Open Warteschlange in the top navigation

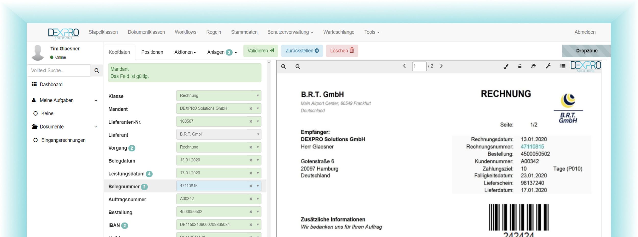click(339, 32)
